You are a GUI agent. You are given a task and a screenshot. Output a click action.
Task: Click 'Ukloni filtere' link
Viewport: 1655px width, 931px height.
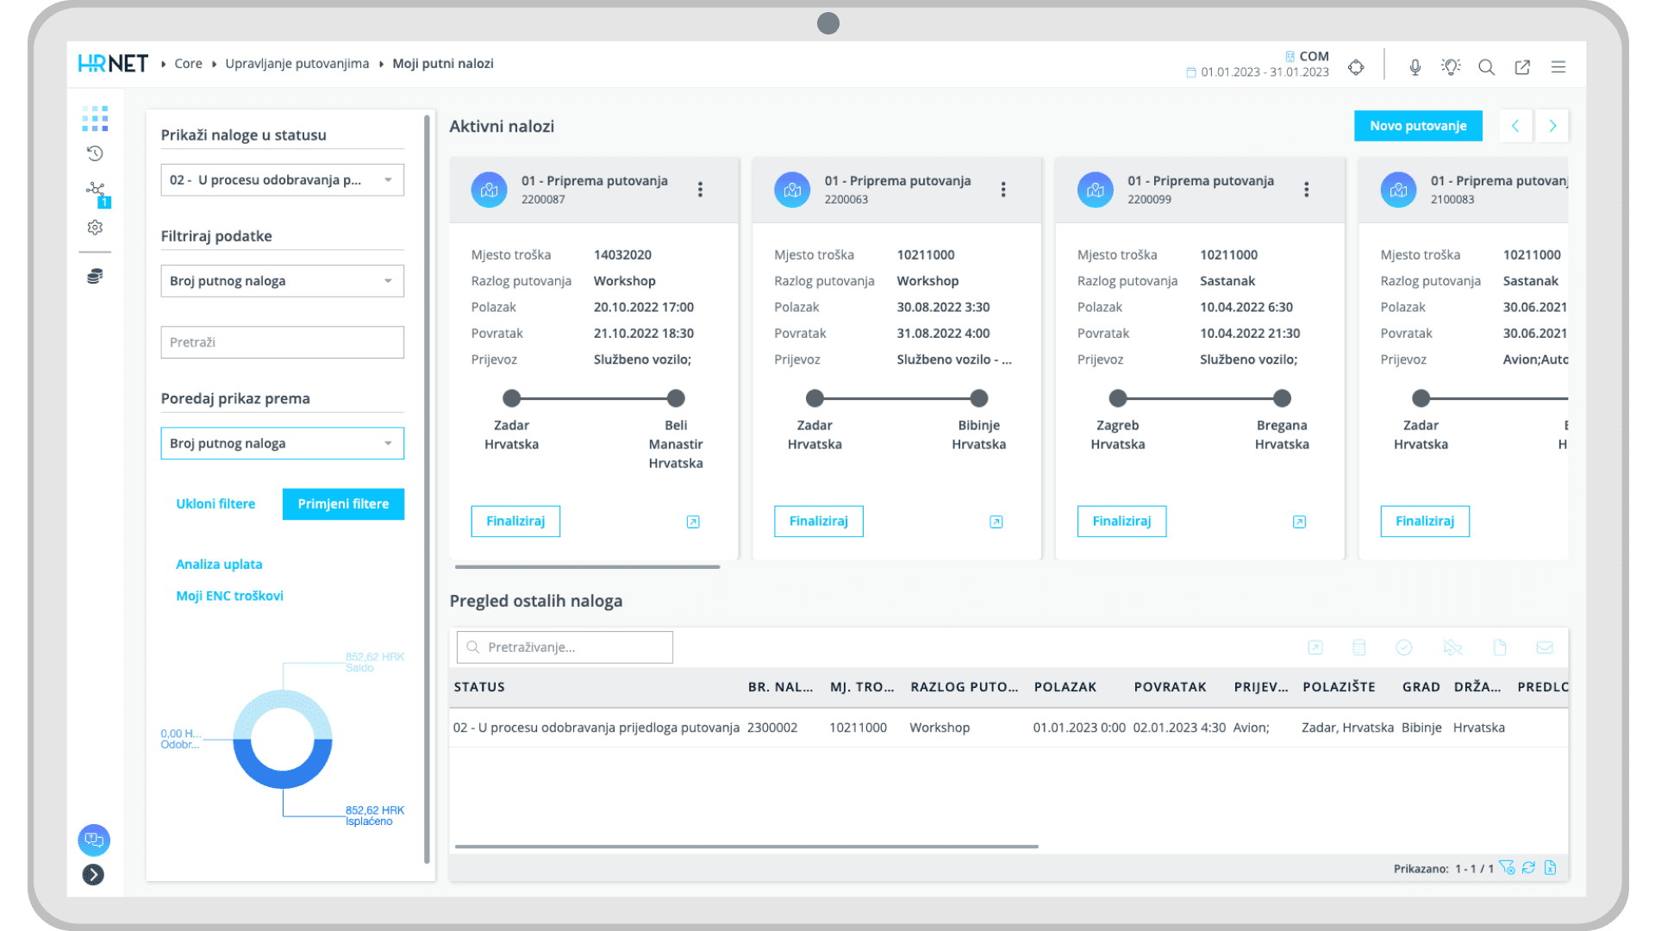coord(215,503)
